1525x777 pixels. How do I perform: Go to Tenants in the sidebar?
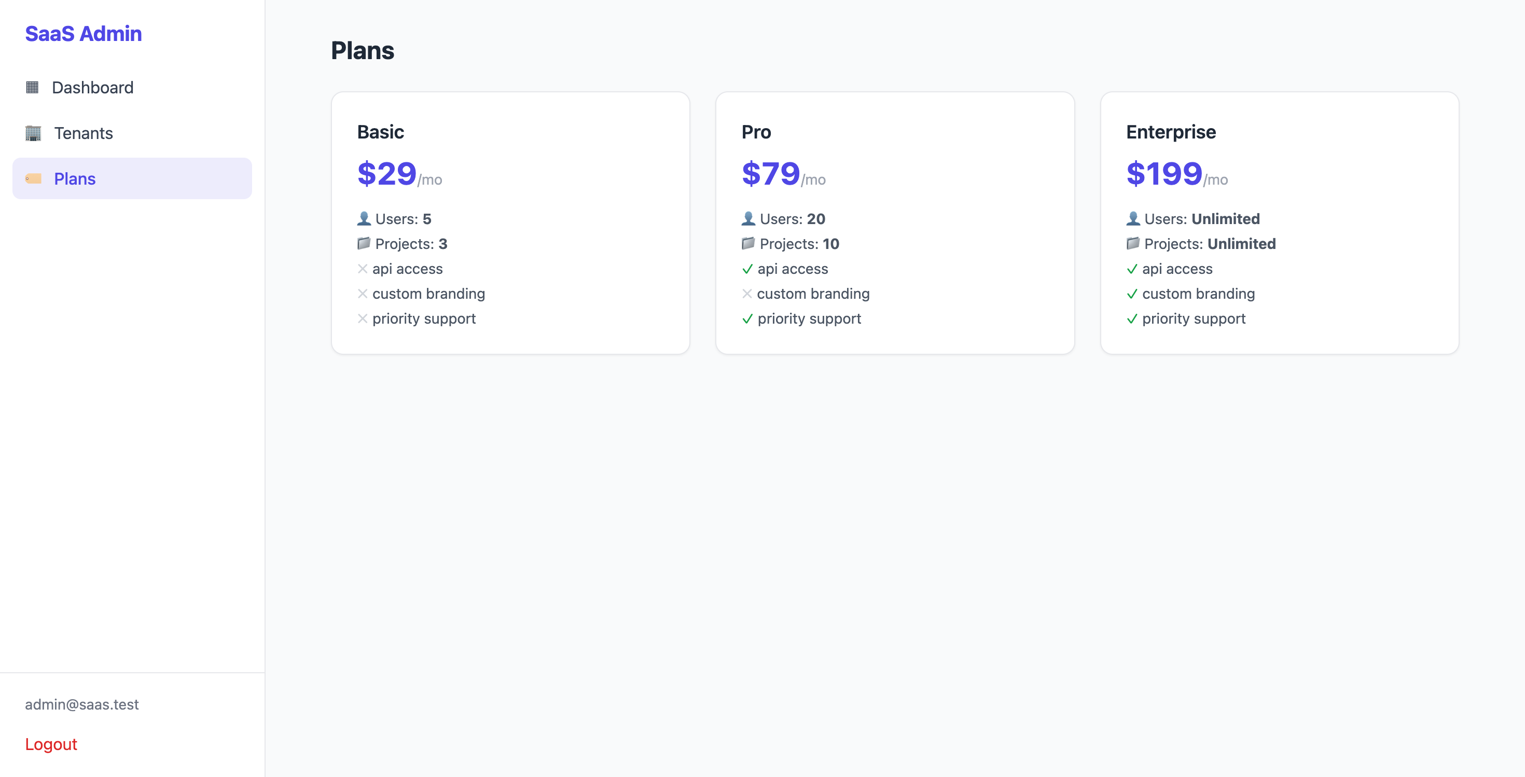(x=132, y=133)
